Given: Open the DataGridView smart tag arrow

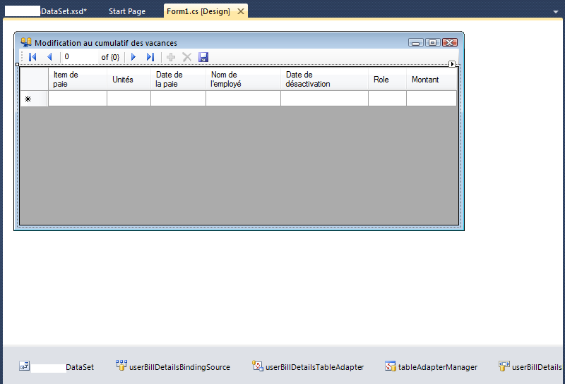Looking at the screenshot, I should click(453, 64).
